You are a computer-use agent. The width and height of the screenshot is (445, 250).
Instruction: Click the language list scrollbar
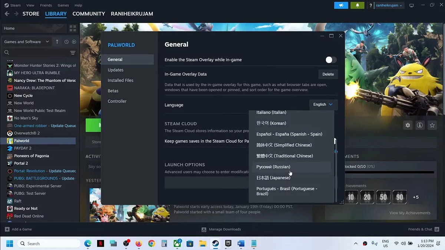pos(336,170)
